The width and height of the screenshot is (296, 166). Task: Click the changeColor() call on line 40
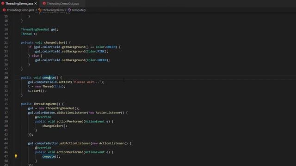coord(55,126)
